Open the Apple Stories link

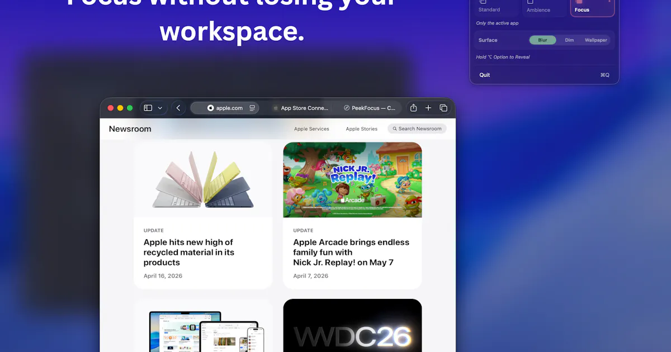(361, 129)
